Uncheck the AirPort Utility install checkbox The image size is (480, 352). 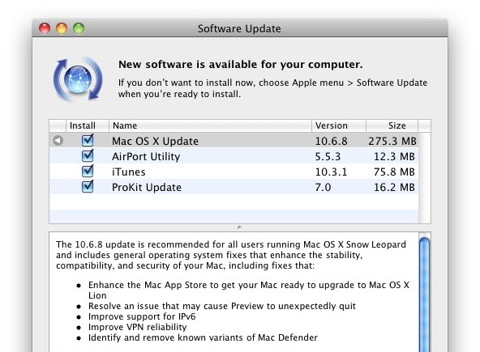coord(88,156)
